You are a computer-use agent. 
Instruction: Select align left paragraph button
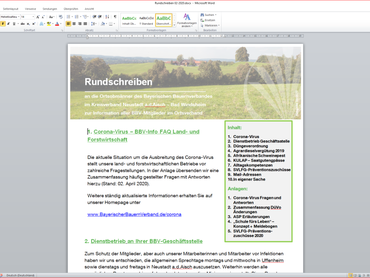[x=68, y=24]
